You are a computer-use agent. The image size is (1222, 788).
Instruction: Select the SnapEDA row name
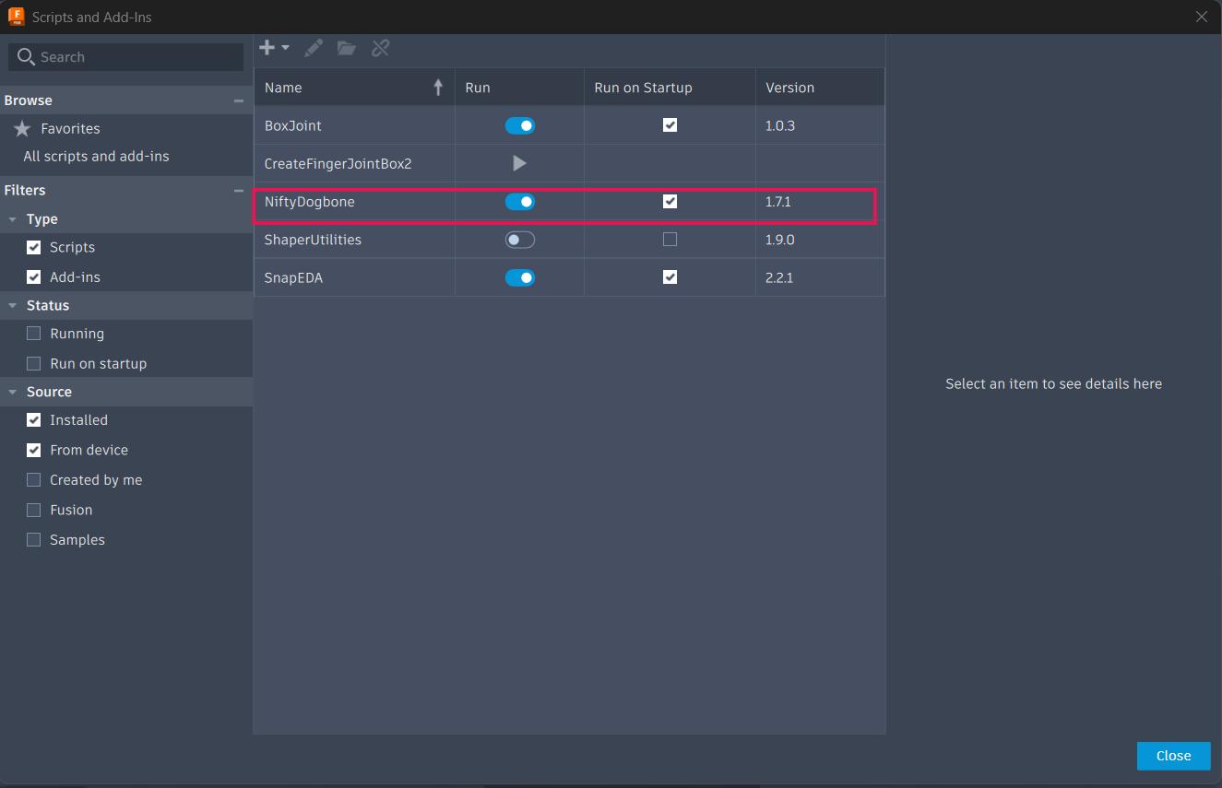coord(293,277)
